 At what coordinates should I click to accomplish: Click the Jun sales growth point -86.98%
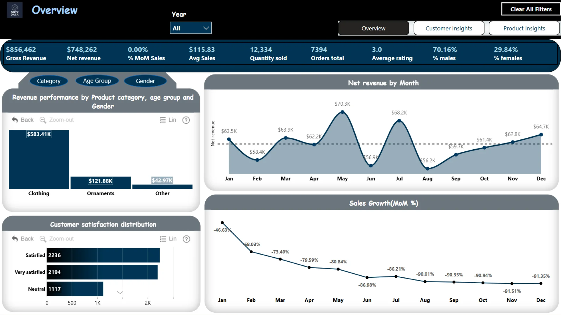click(x=367, y=277)
